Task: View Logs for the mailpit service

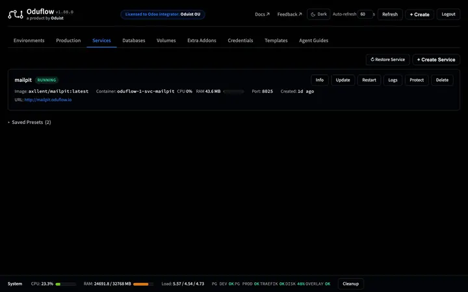Action: (x=393, y=80)
